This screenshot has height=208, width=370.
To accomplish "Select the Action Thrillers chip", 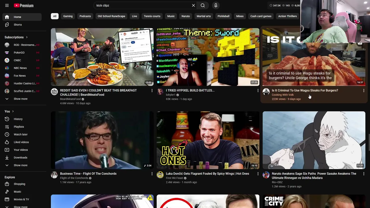I will 287,16.
